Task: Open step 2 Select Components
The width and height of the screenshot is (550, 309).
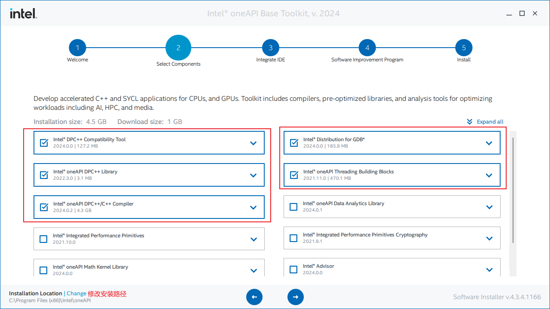Action: (178, 48)
